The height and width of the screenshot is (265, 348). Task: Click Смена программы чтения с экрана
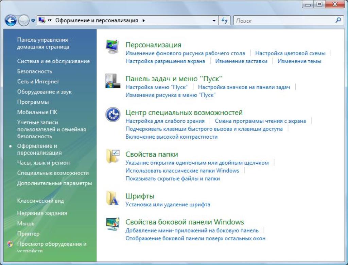[x=260, y=121]
